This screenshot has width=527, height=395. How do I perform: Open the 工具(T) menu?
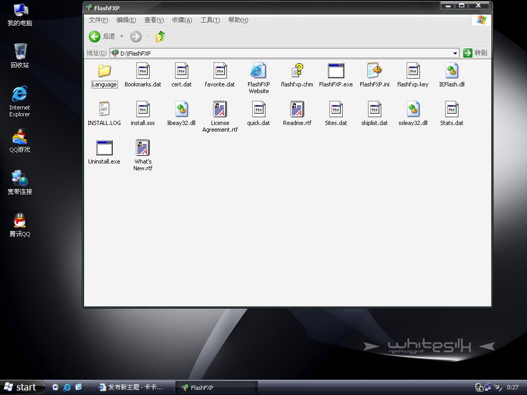tap(210, 20)
